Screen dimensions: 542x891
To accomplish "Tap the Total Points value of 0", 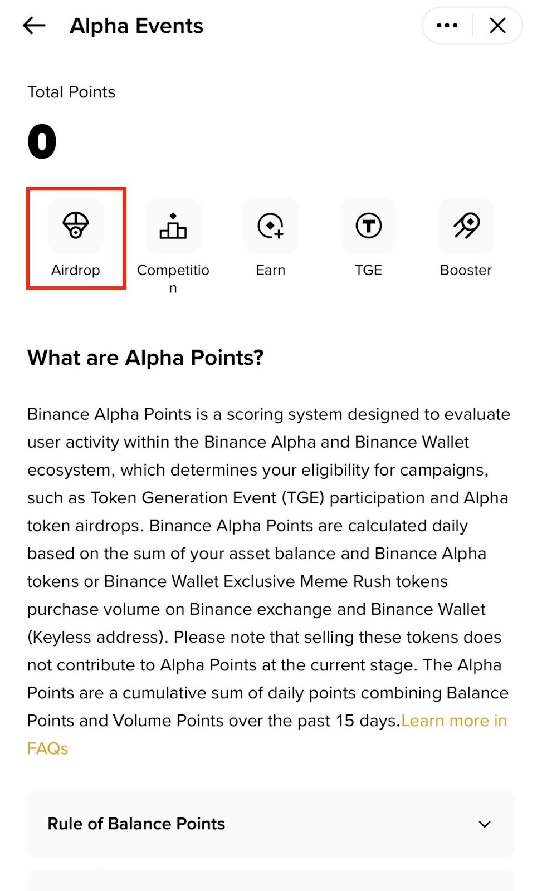I will pyautogui.click(x=42, y=142).
